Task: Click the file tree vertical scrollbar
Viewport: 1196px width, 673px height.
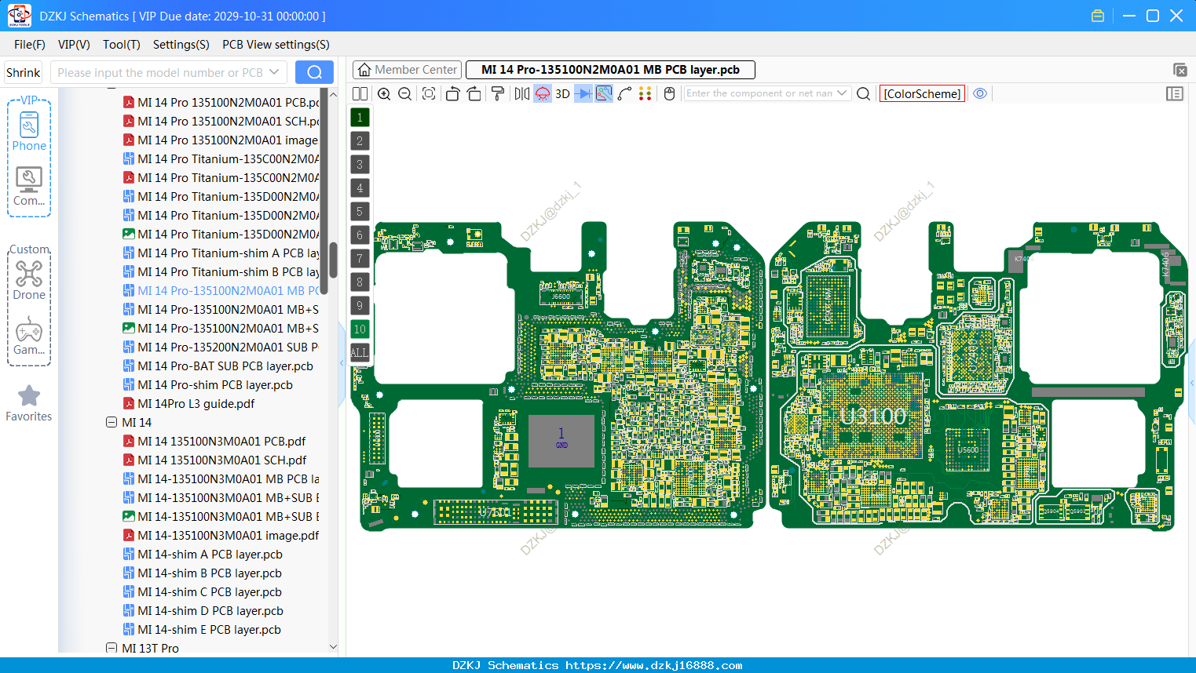Action: pyautogui.click(x=333, y=260)
